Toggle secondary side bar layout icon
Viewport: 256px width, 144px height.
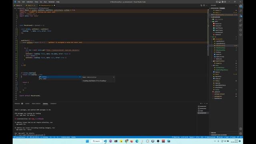click(222, 2)
